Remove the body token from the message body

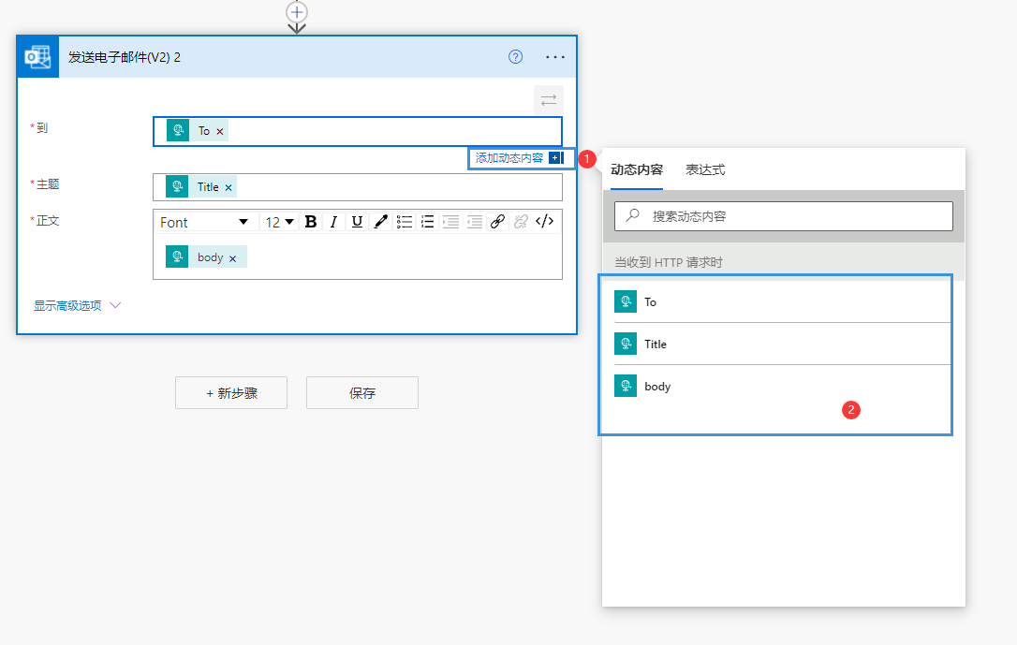232,258
